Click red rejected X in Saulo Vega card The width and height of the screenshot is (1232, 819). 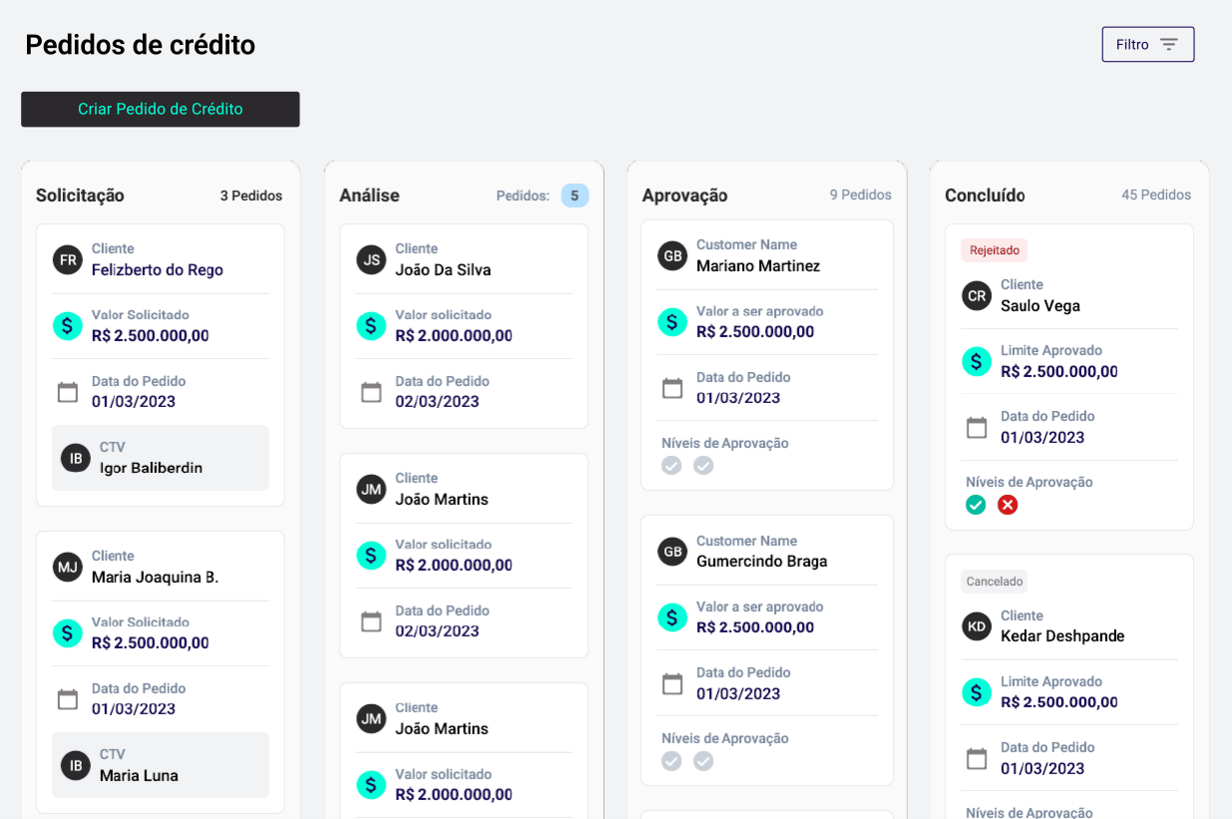point(1008,505)
